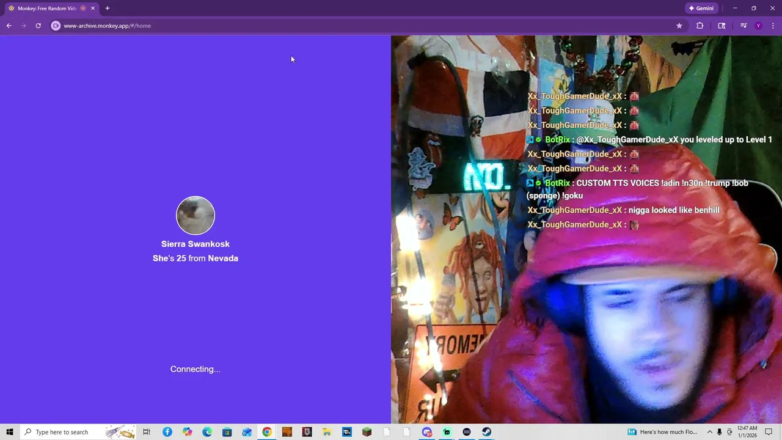Click the taskbar search box
This screenshot has width=782, height=440.
coord(78,432)
